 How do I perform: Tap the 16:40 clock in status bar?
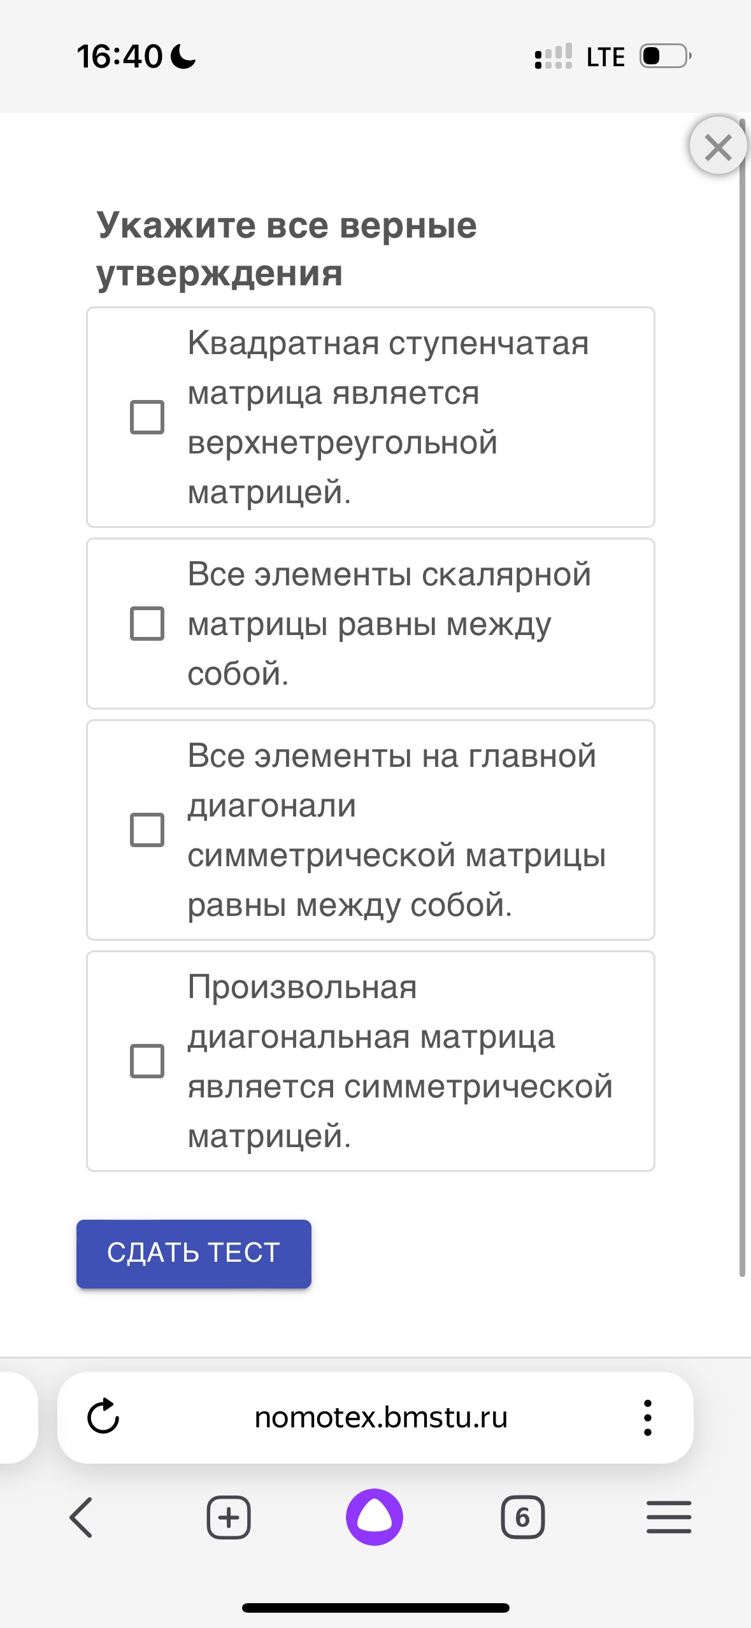coord(120,56)
